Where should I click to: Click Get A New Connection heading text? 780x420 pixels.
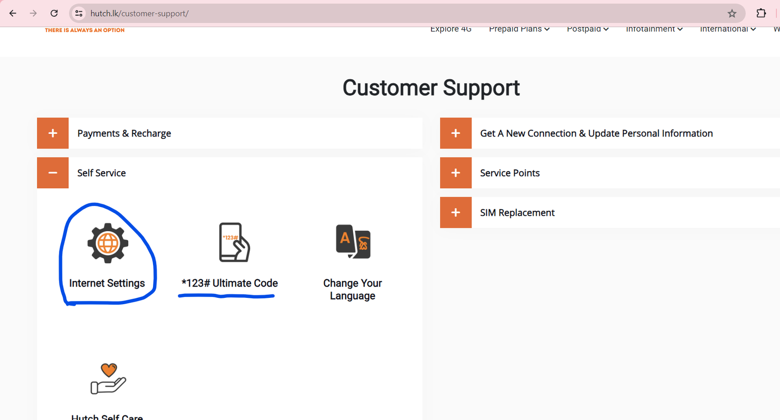coord(596,133)
